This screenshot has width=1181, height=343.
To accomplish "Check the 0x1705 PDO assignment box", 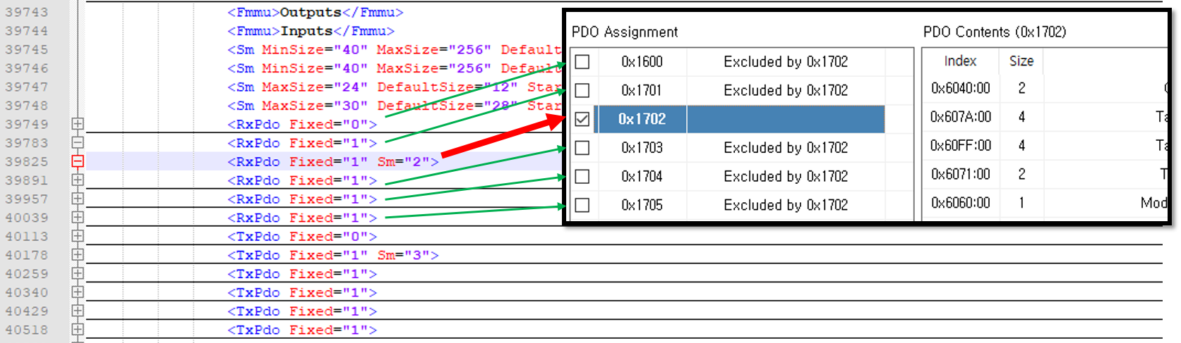I will pos(582,206).
